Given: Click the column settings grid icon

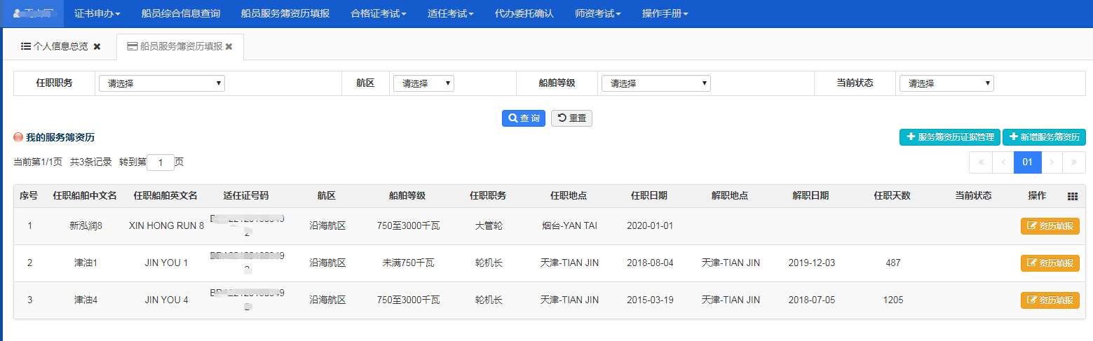Looking at the screenshot, I should coord(1072,196).
